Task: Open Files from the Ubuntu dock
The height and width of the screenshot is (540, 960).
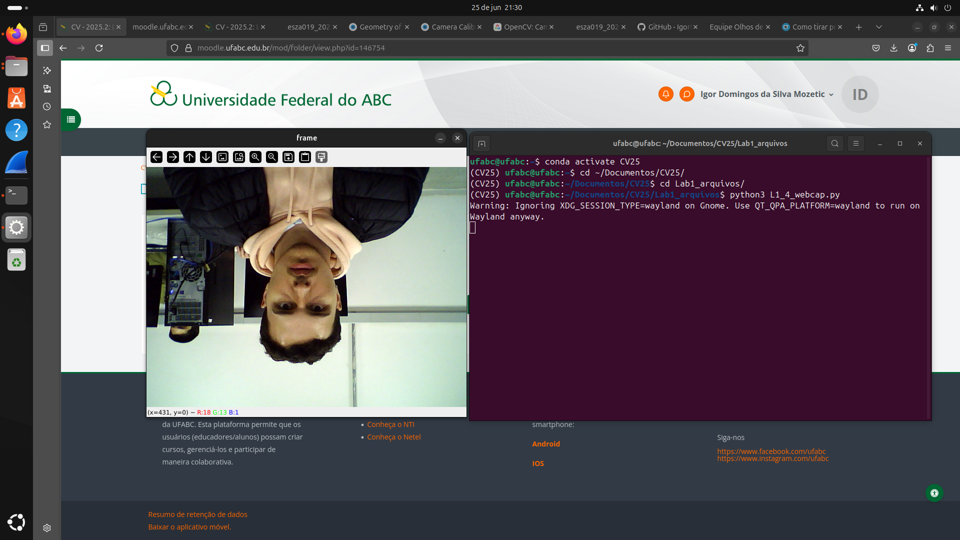Action: pyautogui.click(x=16, y=66)
